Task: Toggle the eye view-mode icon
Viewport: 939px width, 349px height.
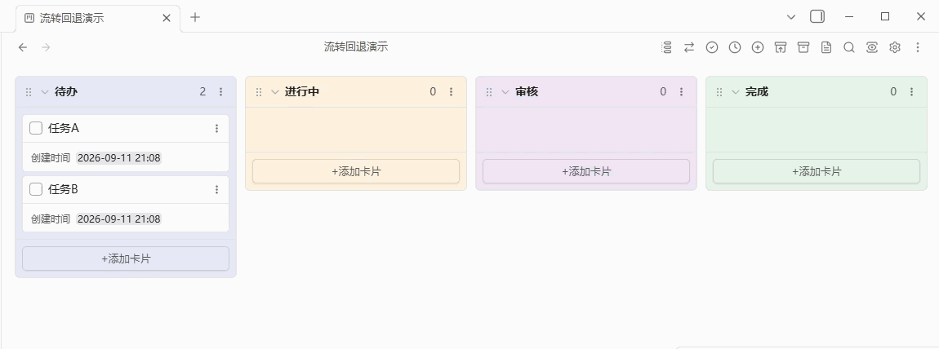Action: coord(872,47)
